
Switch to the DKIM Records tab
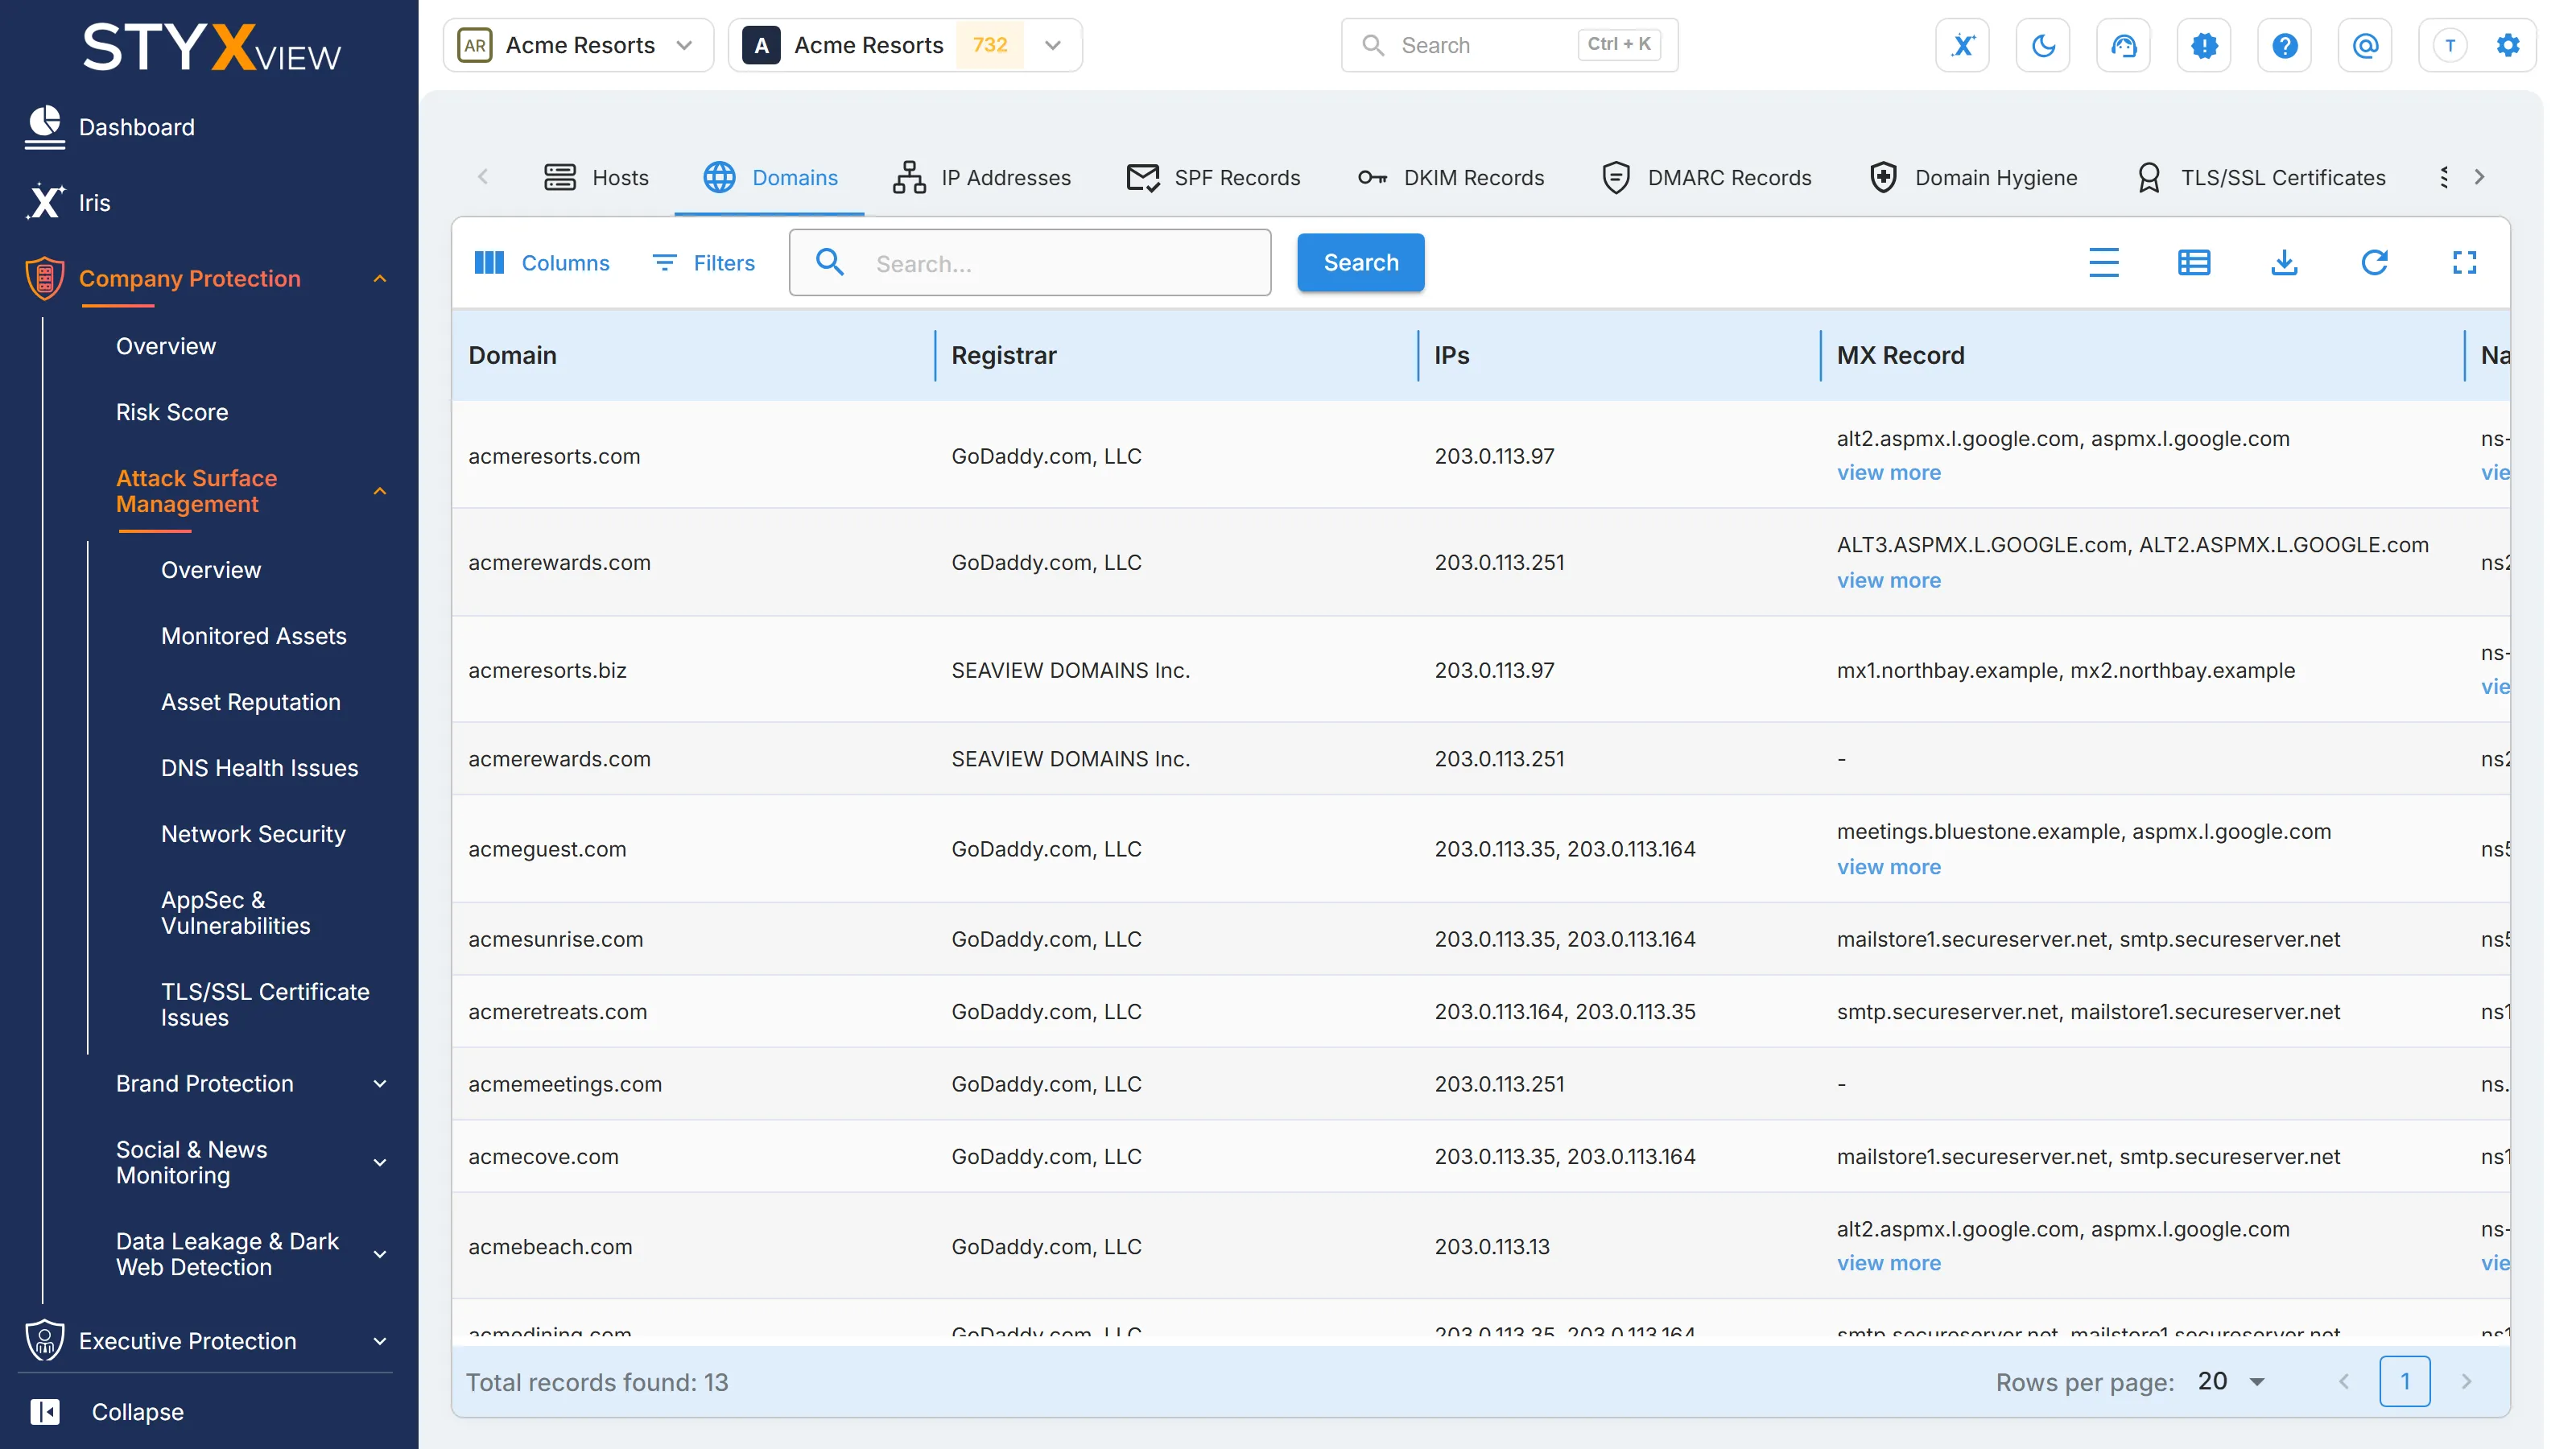click(1450, 177)
